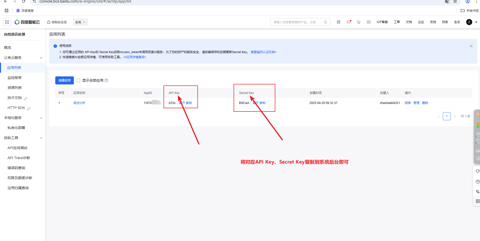Collapse the 公有云服务 section

click(x=41, y=58)
